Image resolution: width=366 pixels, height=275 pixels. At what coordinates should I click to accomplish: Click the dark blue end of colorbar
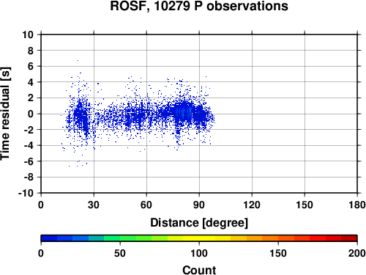(49, 238)
